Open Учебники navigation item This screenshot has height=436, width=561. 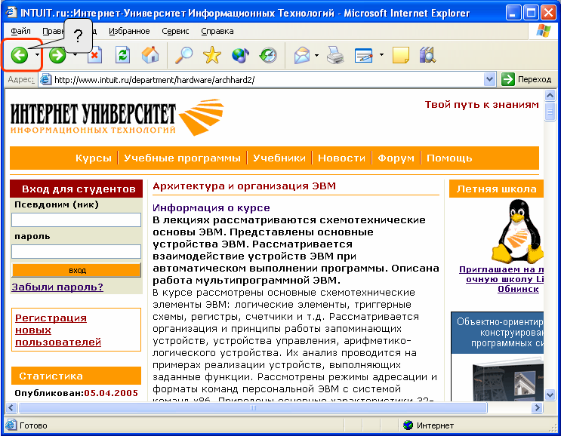click(x=279, y=158)
